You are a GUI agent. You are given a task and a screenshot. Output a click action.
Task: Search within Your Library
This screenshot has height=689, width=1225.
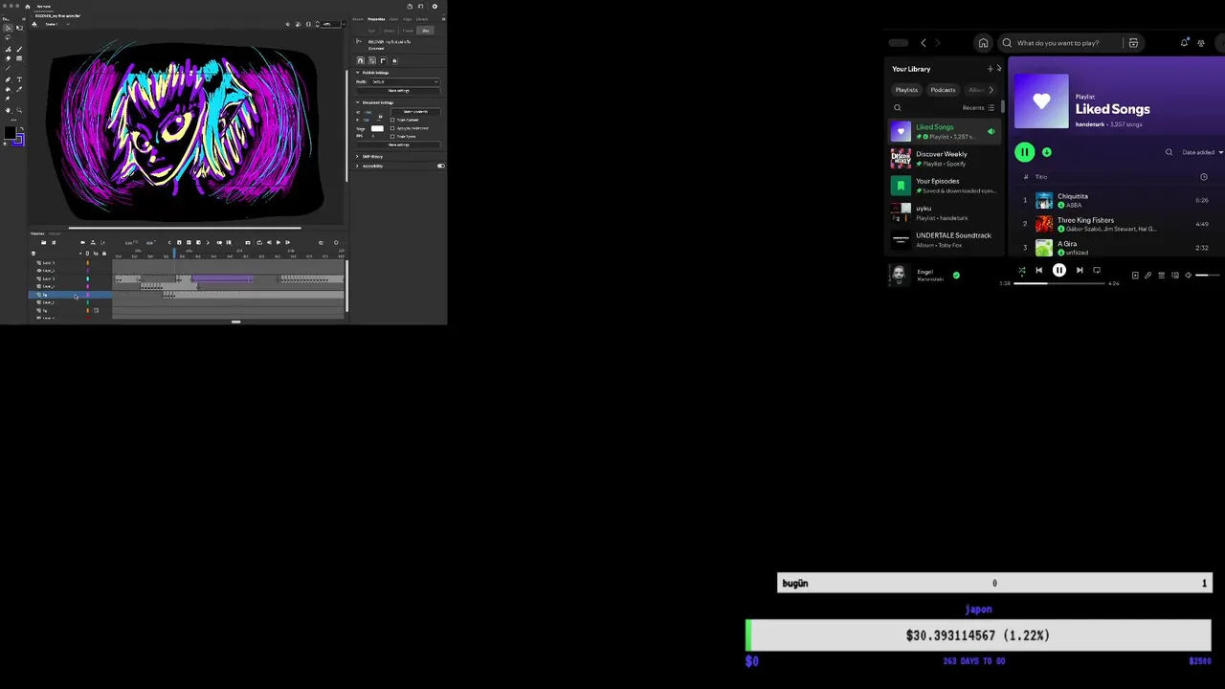(897, 107)
